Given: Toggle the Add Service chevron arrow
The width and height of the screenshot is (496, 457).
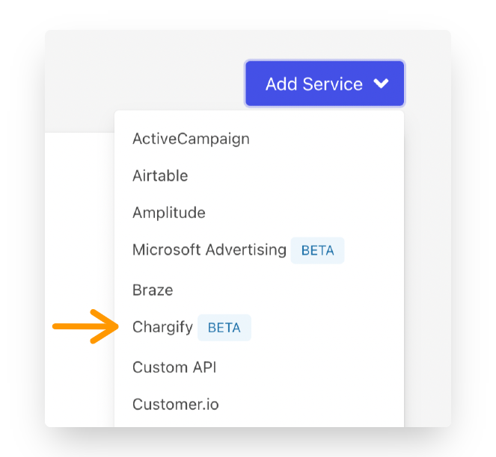Looking at the screenshot, I should tap(381, 84).
